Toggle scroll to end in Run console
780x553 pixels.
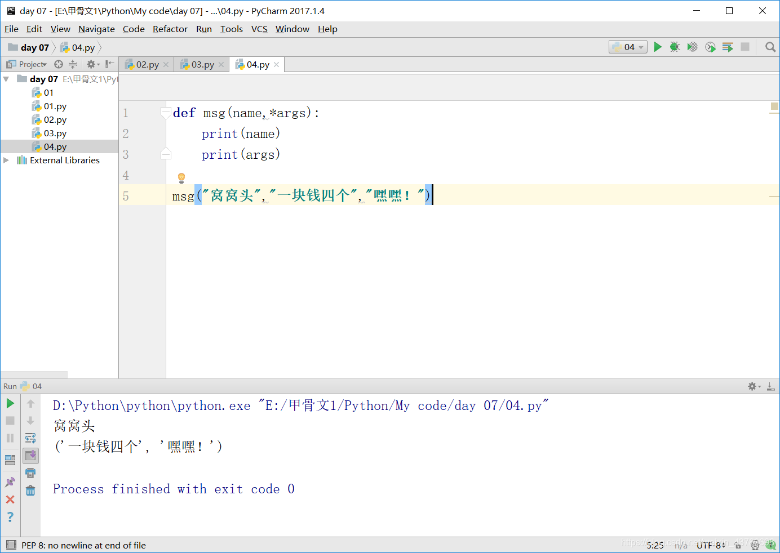click(x=30, y=456)
